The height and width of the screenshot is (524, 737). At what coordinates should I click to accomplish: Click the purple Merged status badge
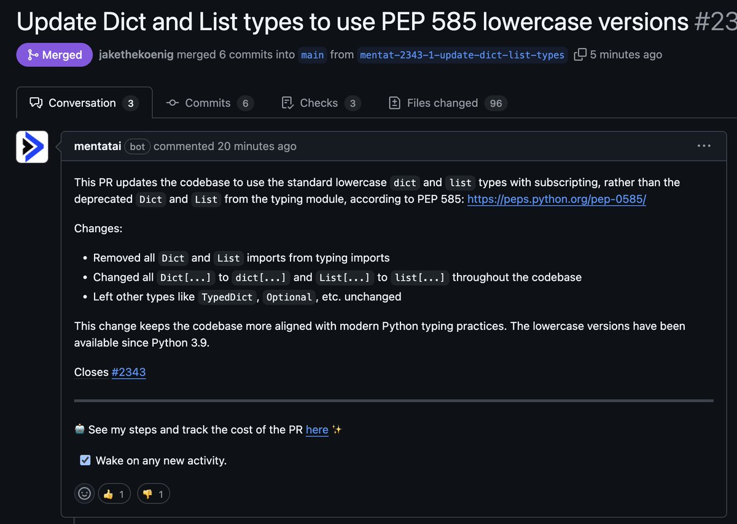pyautogui.click(x=55, y=55)
